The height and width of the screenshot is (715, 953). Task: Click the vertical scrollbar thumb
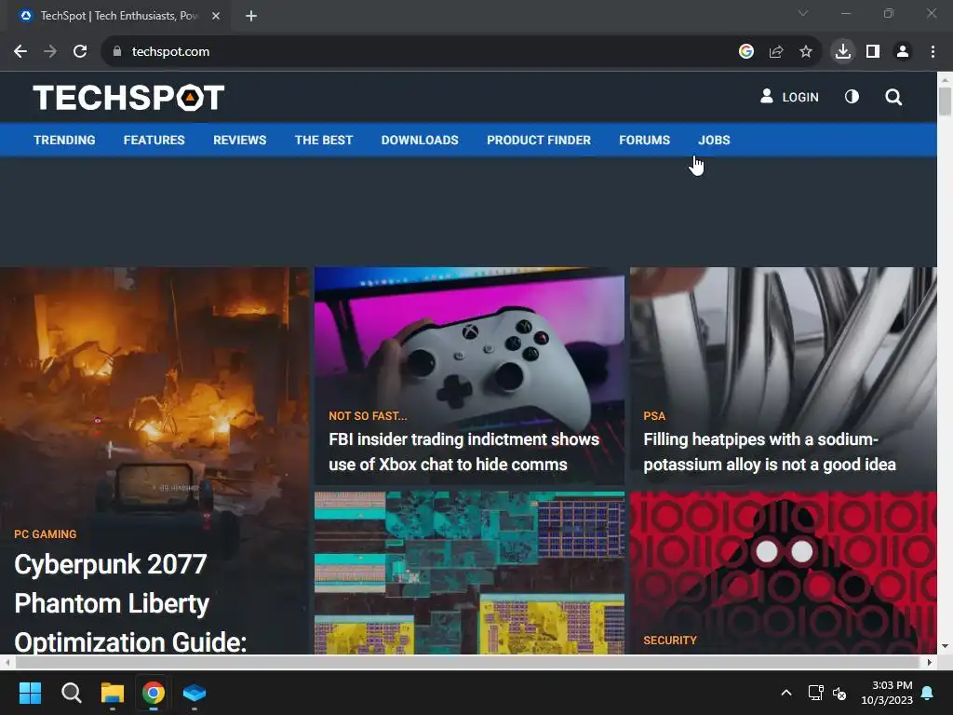click(x=945, y=101)
